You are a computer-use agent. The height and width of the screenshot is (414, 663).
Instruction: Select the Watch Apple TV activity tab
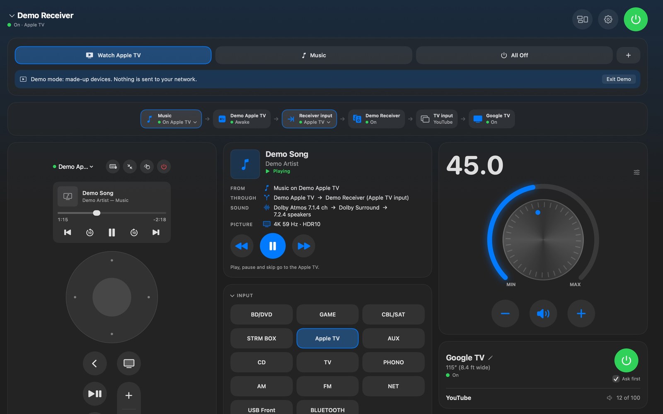point(113,55)
